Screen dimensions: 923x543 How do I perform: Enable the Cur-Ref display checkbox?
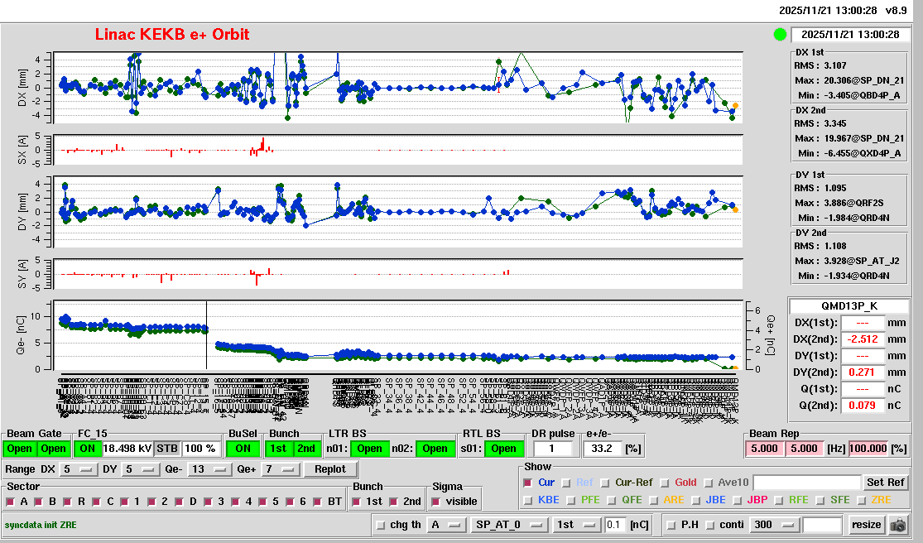[606, 483]
